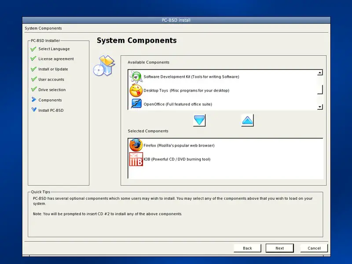
Task: Click the Selected Components label
Action: (x=148, y=131)
